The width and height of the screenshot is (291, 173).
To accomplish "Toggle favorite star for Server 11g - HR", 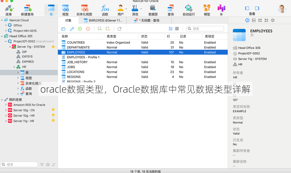I will (x=53, y=120).
